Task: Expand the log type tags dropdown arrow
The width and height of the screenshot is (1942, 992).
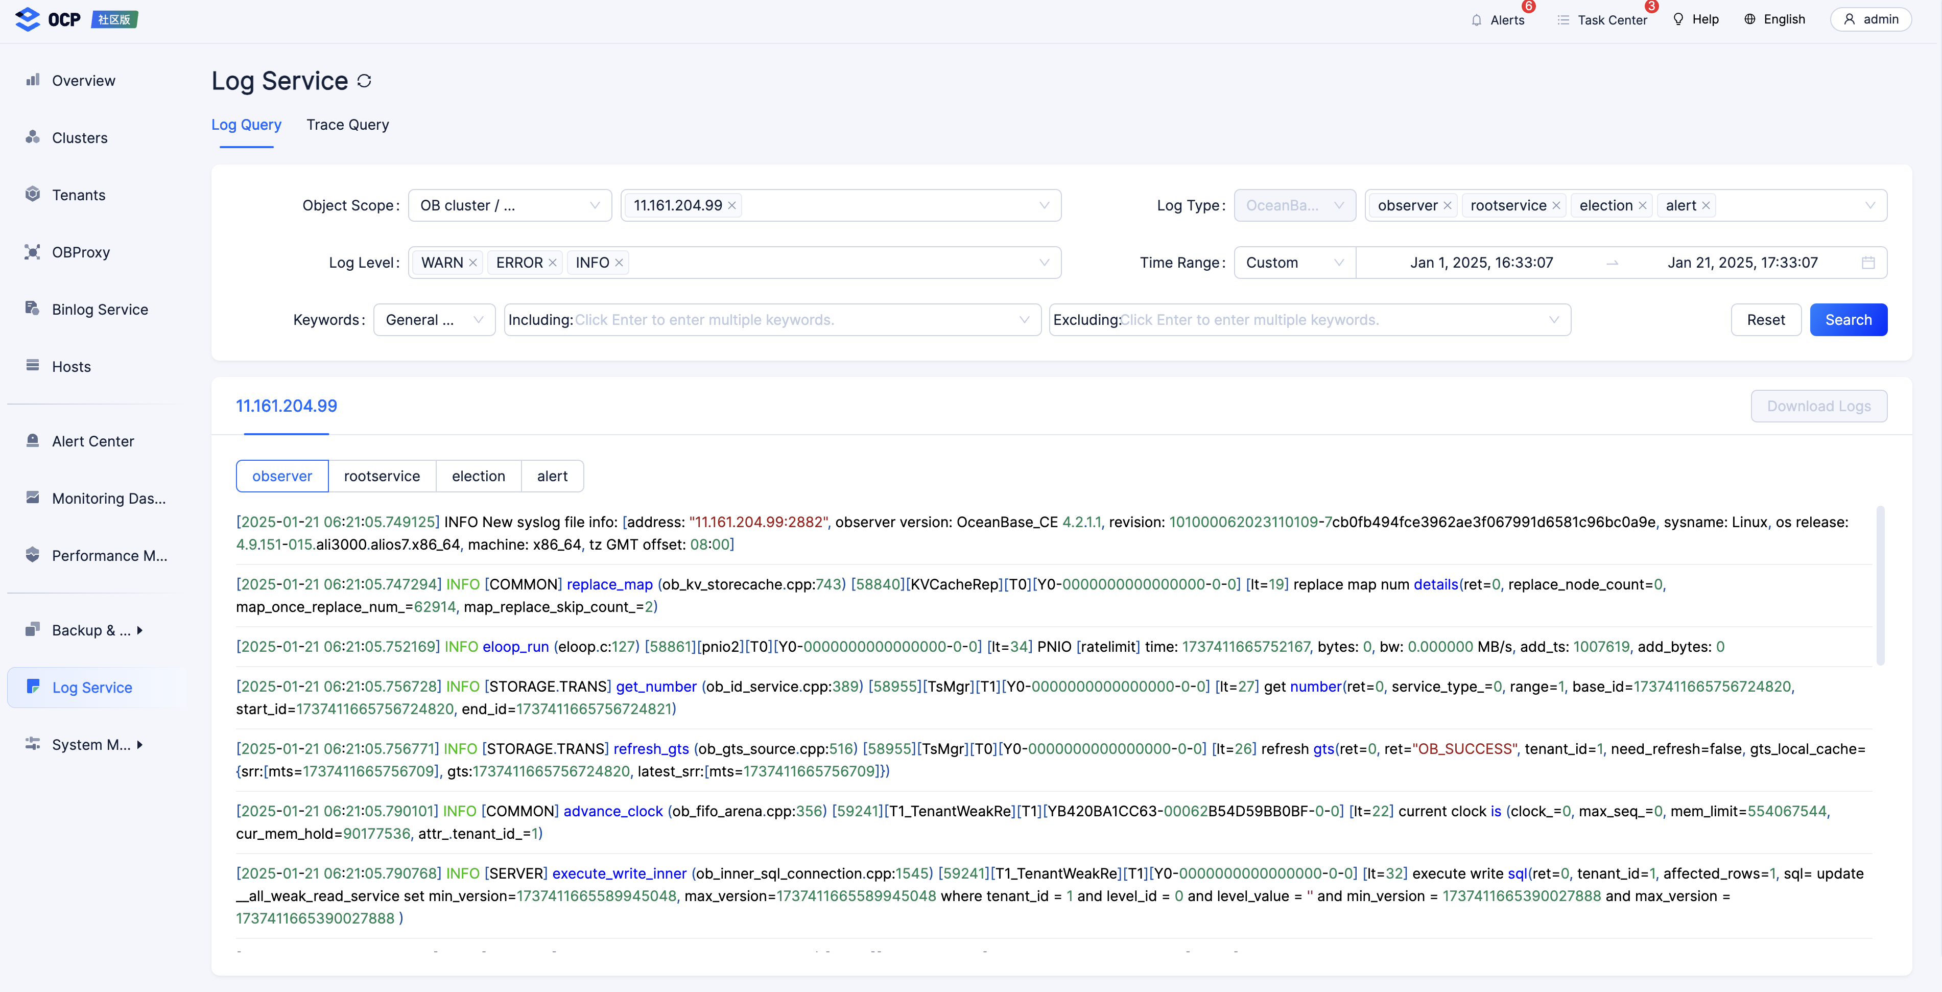Action: click(1869, 206)
